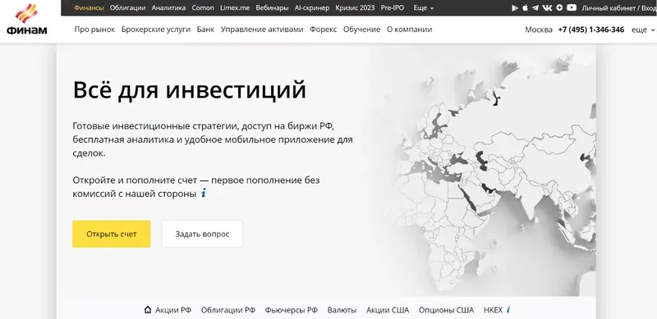Open the Limex.me top menu item

point(235,7)
